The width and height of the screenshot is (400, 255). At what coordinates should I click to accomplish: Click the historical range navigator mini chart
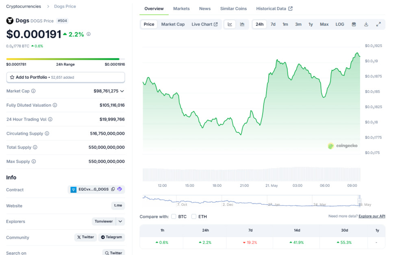(251, 201)
